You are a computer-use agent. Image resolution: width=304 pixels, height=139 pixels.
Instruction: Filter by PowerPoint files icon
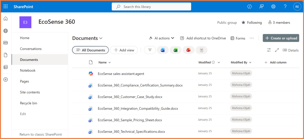(189, 50)
